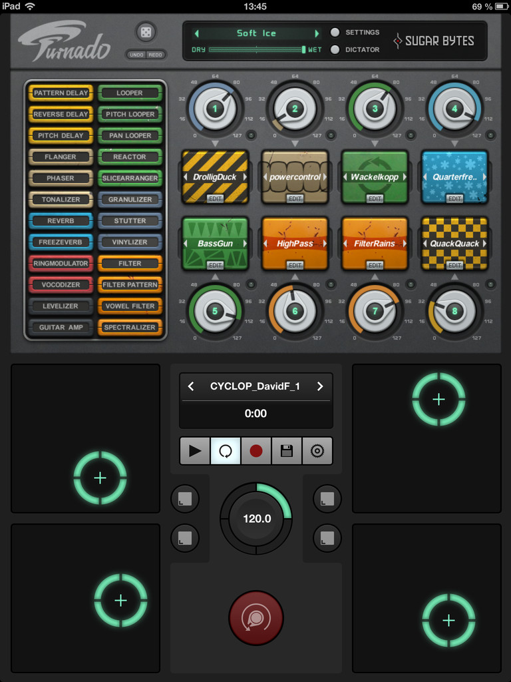Tap the large red turntable button
Viewport: 511px width, 682px height.
click(256, 617)
